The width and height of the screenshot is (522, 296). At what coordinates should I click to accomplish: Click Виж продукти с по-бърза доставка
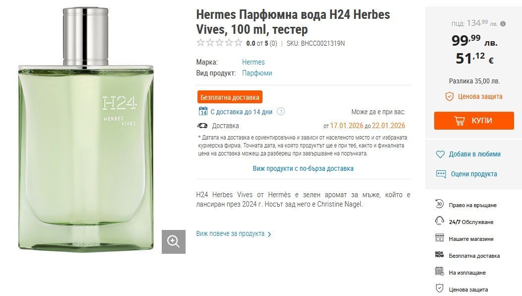pyautogui.click(x=303, y=169)
